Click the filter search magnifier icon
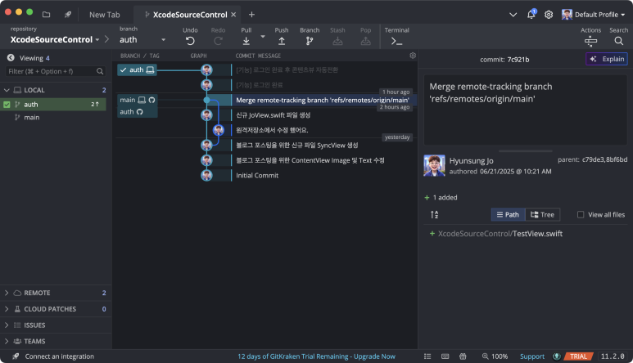633x363 pixels. pyautogui.click(x=100, y=71)
